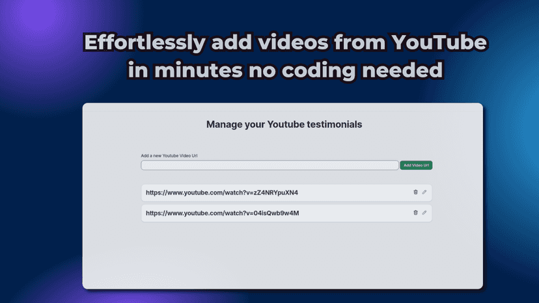Click the word 'Effortlessly' in the banner headline
539x303 pixels.
coord(145,43)
